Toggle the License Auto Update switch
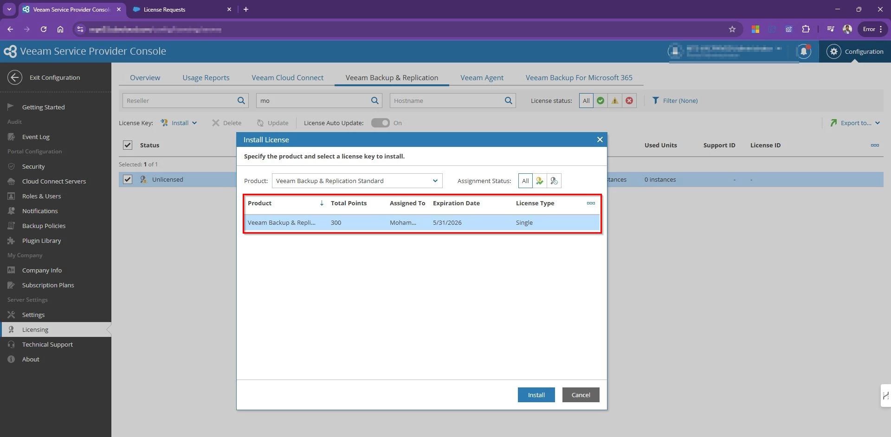The height and width of the screenshot is (437, 891). click(380, 123)
